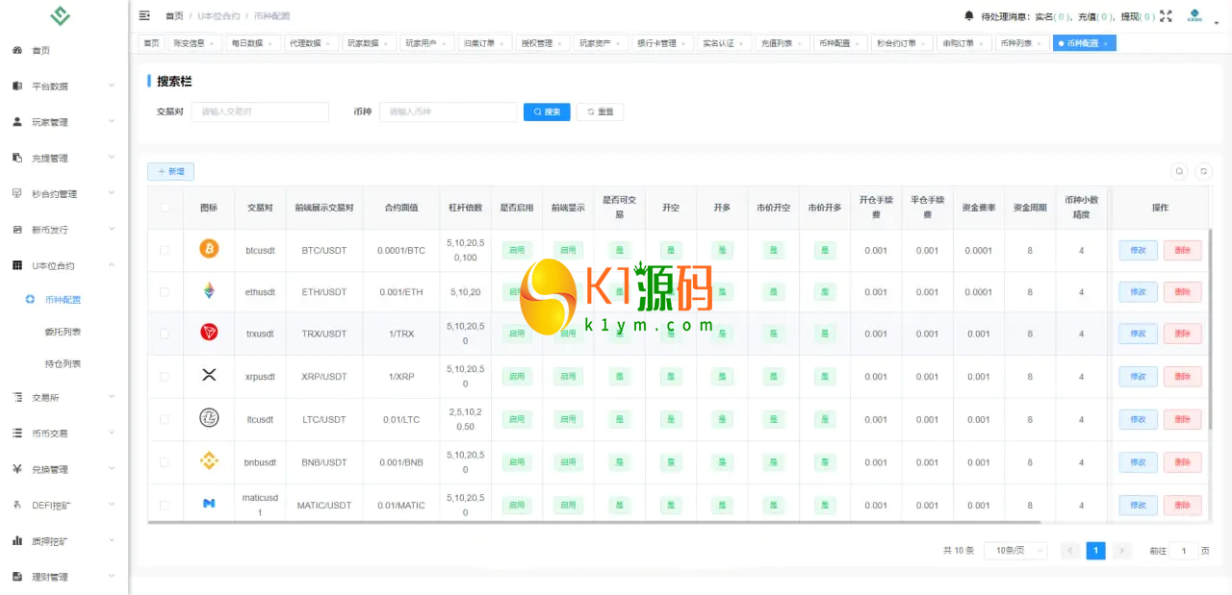This screenshot has width=1232, height=595.
Task: Click the table search toggle icon
Action: tap(1179, 171)
